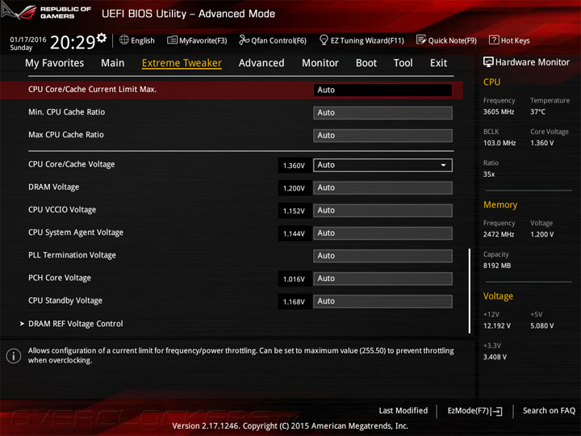
Task: Click the 35x ratio value
Action: [489, 174]
